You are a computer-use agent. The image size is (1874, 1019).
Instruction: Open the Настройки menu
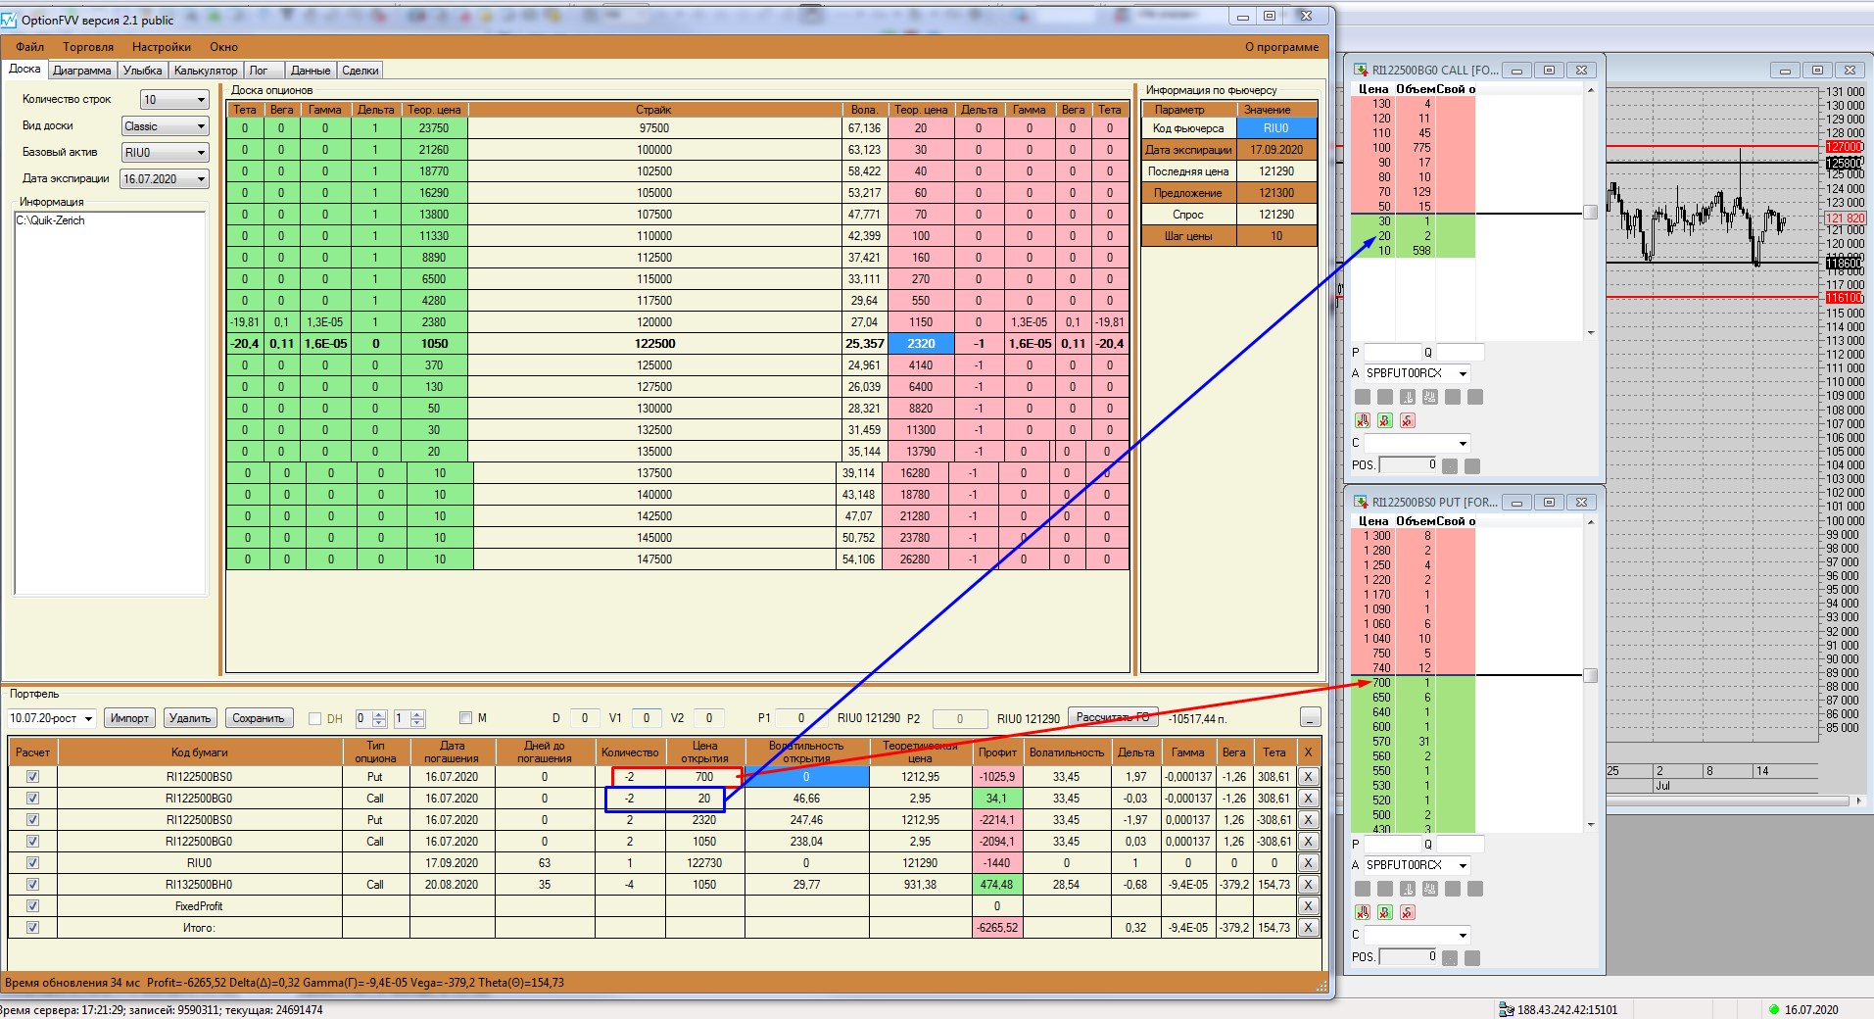(x=162, y=47)
